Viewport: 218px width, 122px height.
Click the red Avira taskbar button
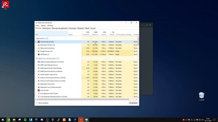pyautogui.click(x=81, y=120)
